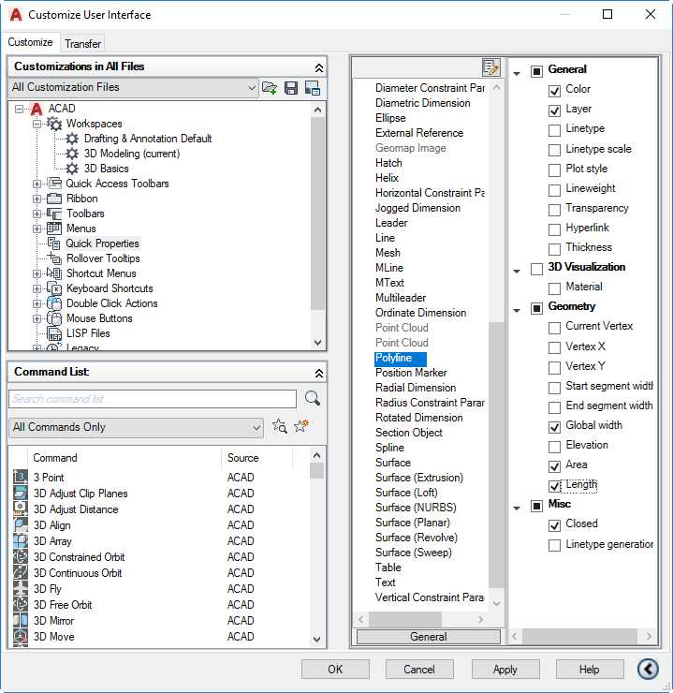Image resolution: width=673 pixels, height=693 pixels.
Task: Expand the Toolbars tree node
Action: [37, 214]
